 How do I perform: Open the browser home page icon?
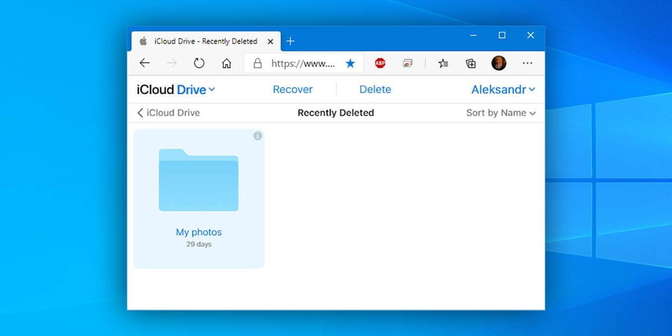[226, 63]
